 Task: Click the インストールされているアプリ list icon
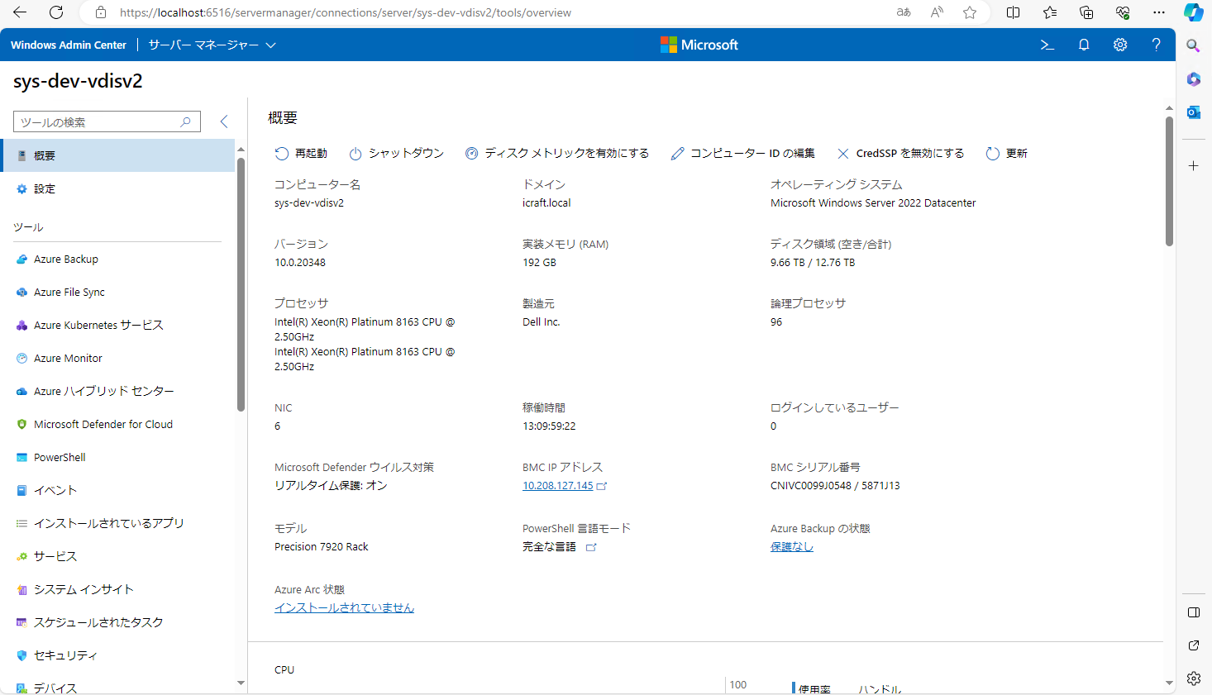click(x=21, y=523)
